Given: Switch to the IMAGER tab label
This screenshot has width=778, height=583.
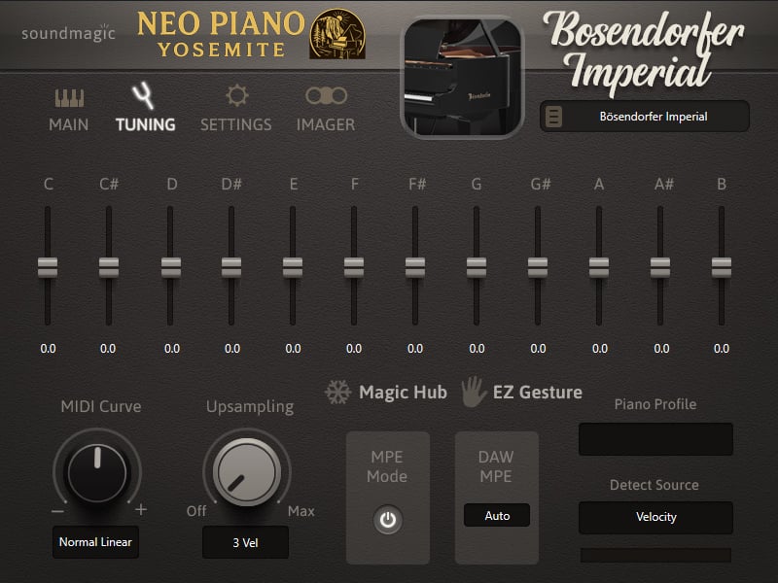Looking at the screenshot, I should tap(326, 124).
